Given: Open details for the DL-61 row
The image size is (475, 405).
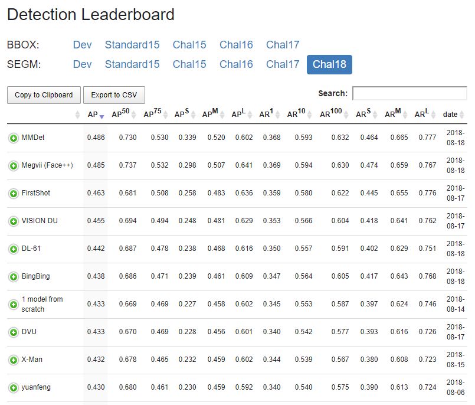Looking at the screenshot, I should pos(13,249).
